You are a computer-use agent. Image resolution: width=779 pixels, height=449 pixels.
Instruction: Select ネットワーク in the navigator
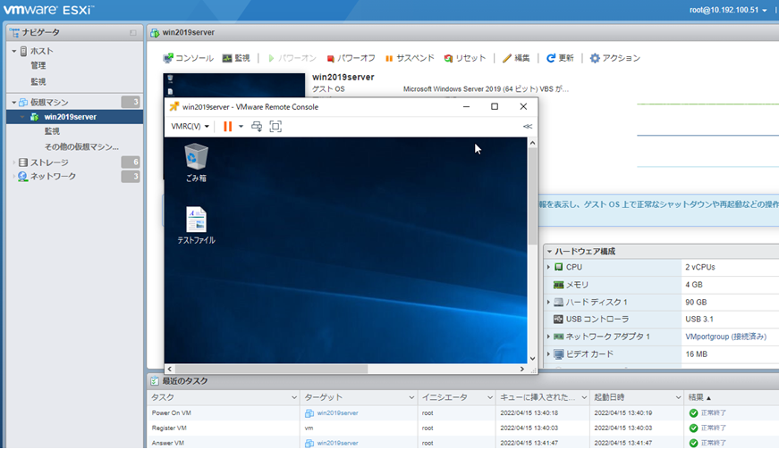point(53,177)
